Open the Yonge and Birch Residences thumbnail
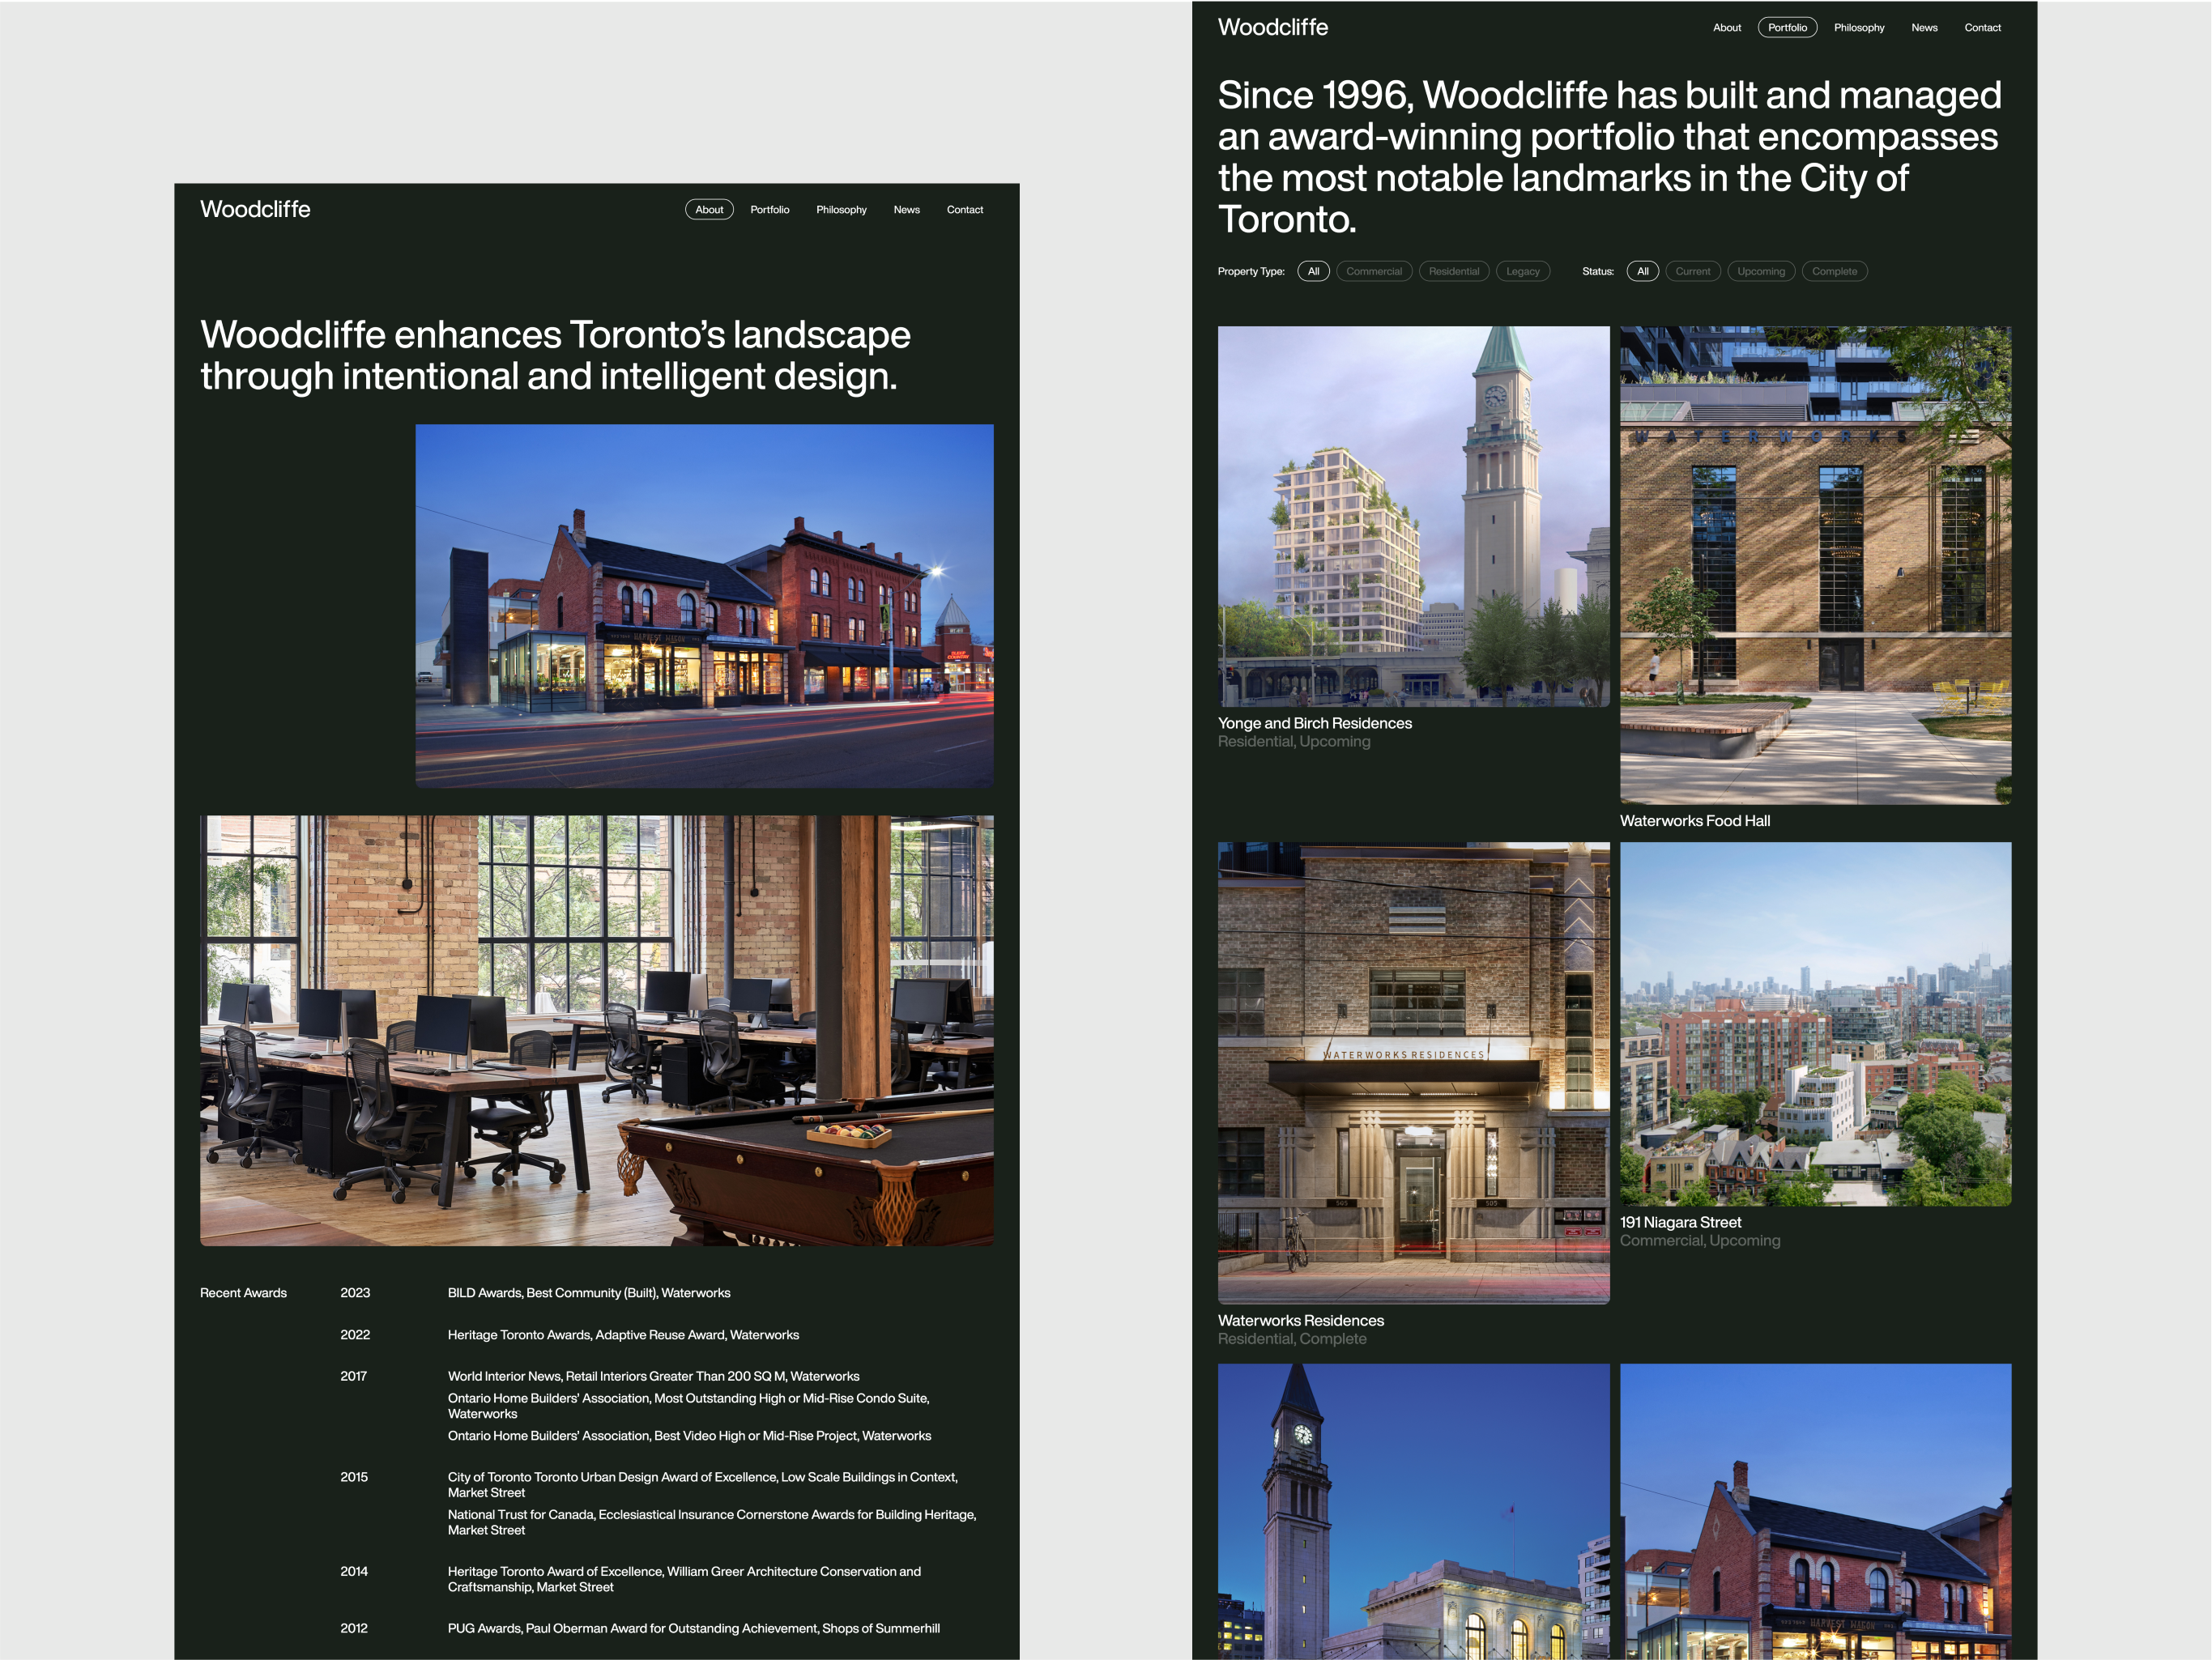The height and width of the screenshot is (1660, 2212). coord(1413,516)
